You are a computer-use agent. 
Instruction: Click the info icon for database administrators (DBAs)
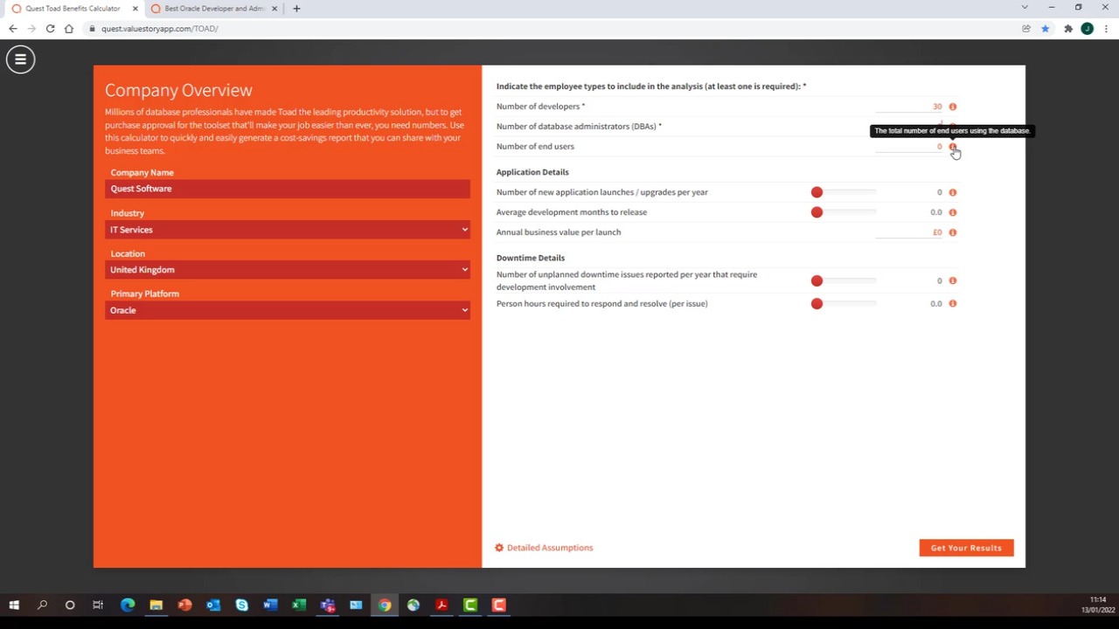[952, 126]
